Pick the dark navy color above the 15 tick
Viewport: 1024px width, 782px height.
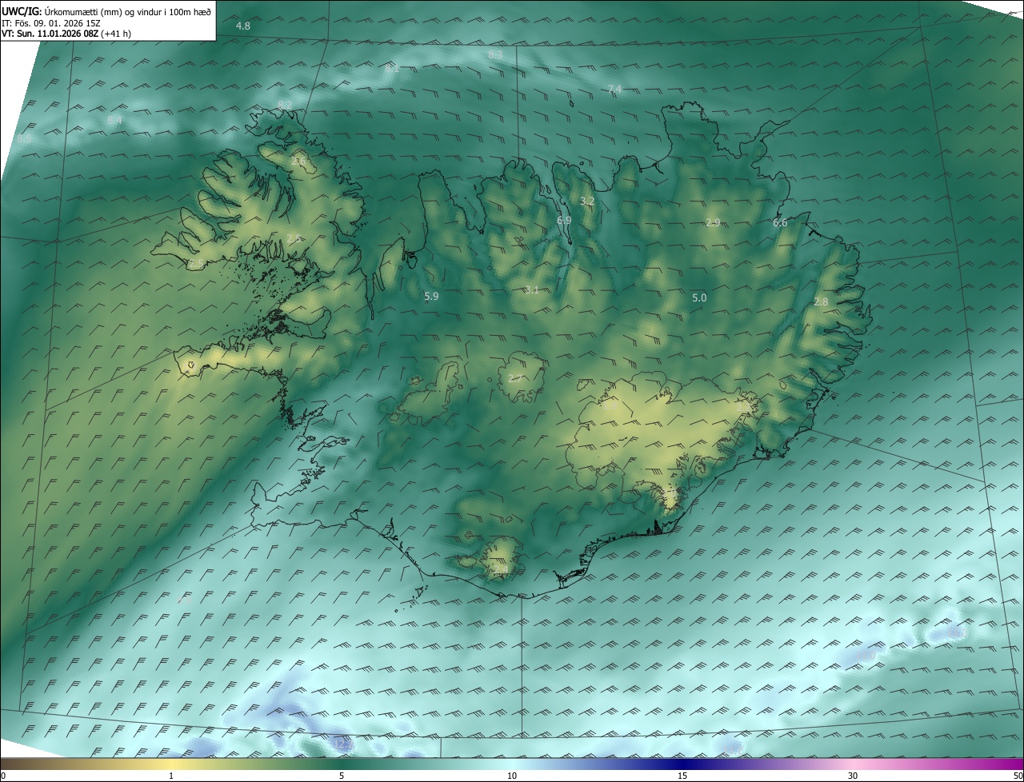tap(682, 764)
